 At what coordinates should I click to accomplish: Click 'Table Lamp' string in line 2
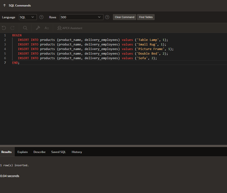[148, 40]
